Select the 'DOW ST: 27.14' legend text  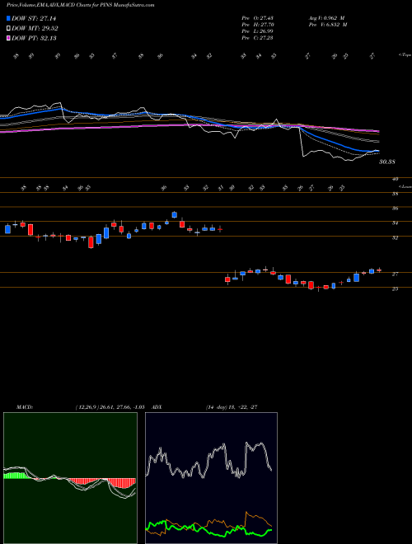pos(34,18)
